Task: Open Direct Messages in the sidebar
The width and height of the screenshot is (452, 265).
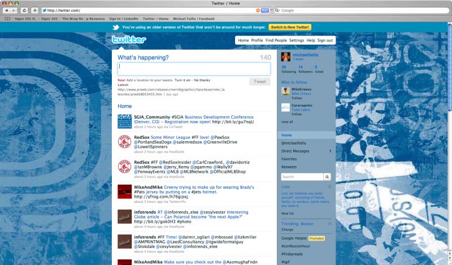Action: [x=295, y=151]
